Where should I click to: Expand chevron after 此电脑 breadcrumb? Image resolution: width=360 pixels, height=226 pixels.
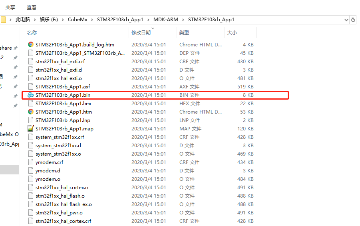[x=35, y=20]
